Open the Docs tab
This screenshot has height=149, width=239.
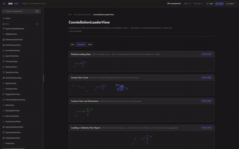(90, 44)
